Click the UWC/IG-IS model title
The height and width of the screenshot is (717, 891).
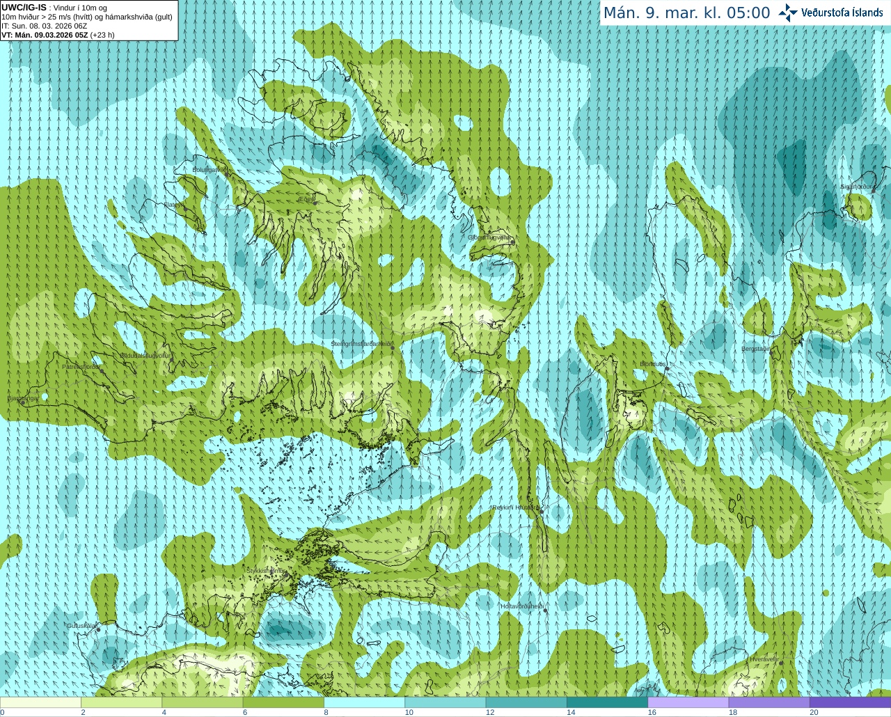coord(24,8)
